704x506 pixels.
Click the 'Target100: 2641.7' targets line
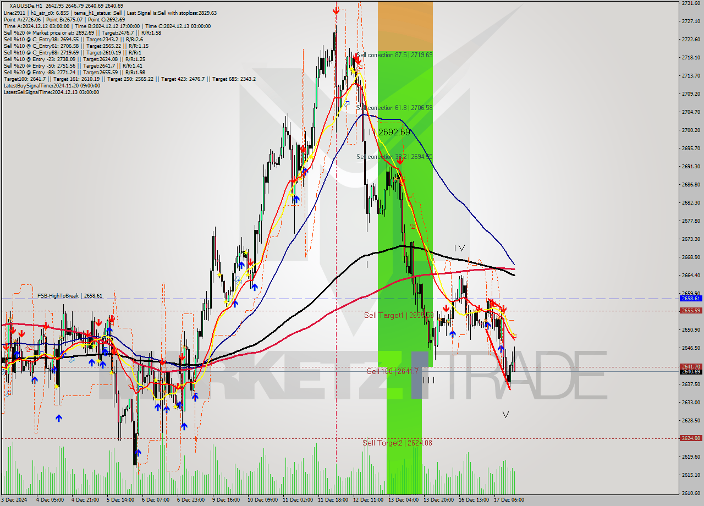(x=129, y=79)
